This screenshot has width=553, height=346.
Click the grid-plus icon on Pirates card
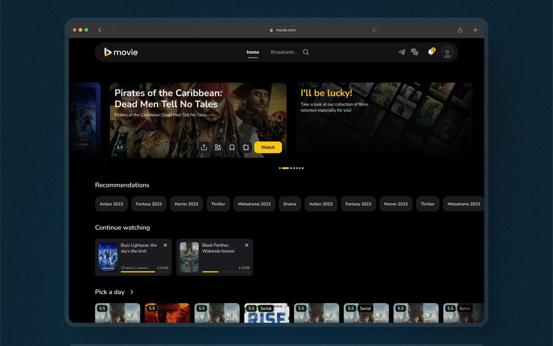pyautogui.click(x=218, y=147)
